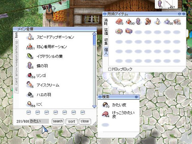Open the weapon tab in storage
Screen dimensions: 192x144
click(x=16, y=60)
